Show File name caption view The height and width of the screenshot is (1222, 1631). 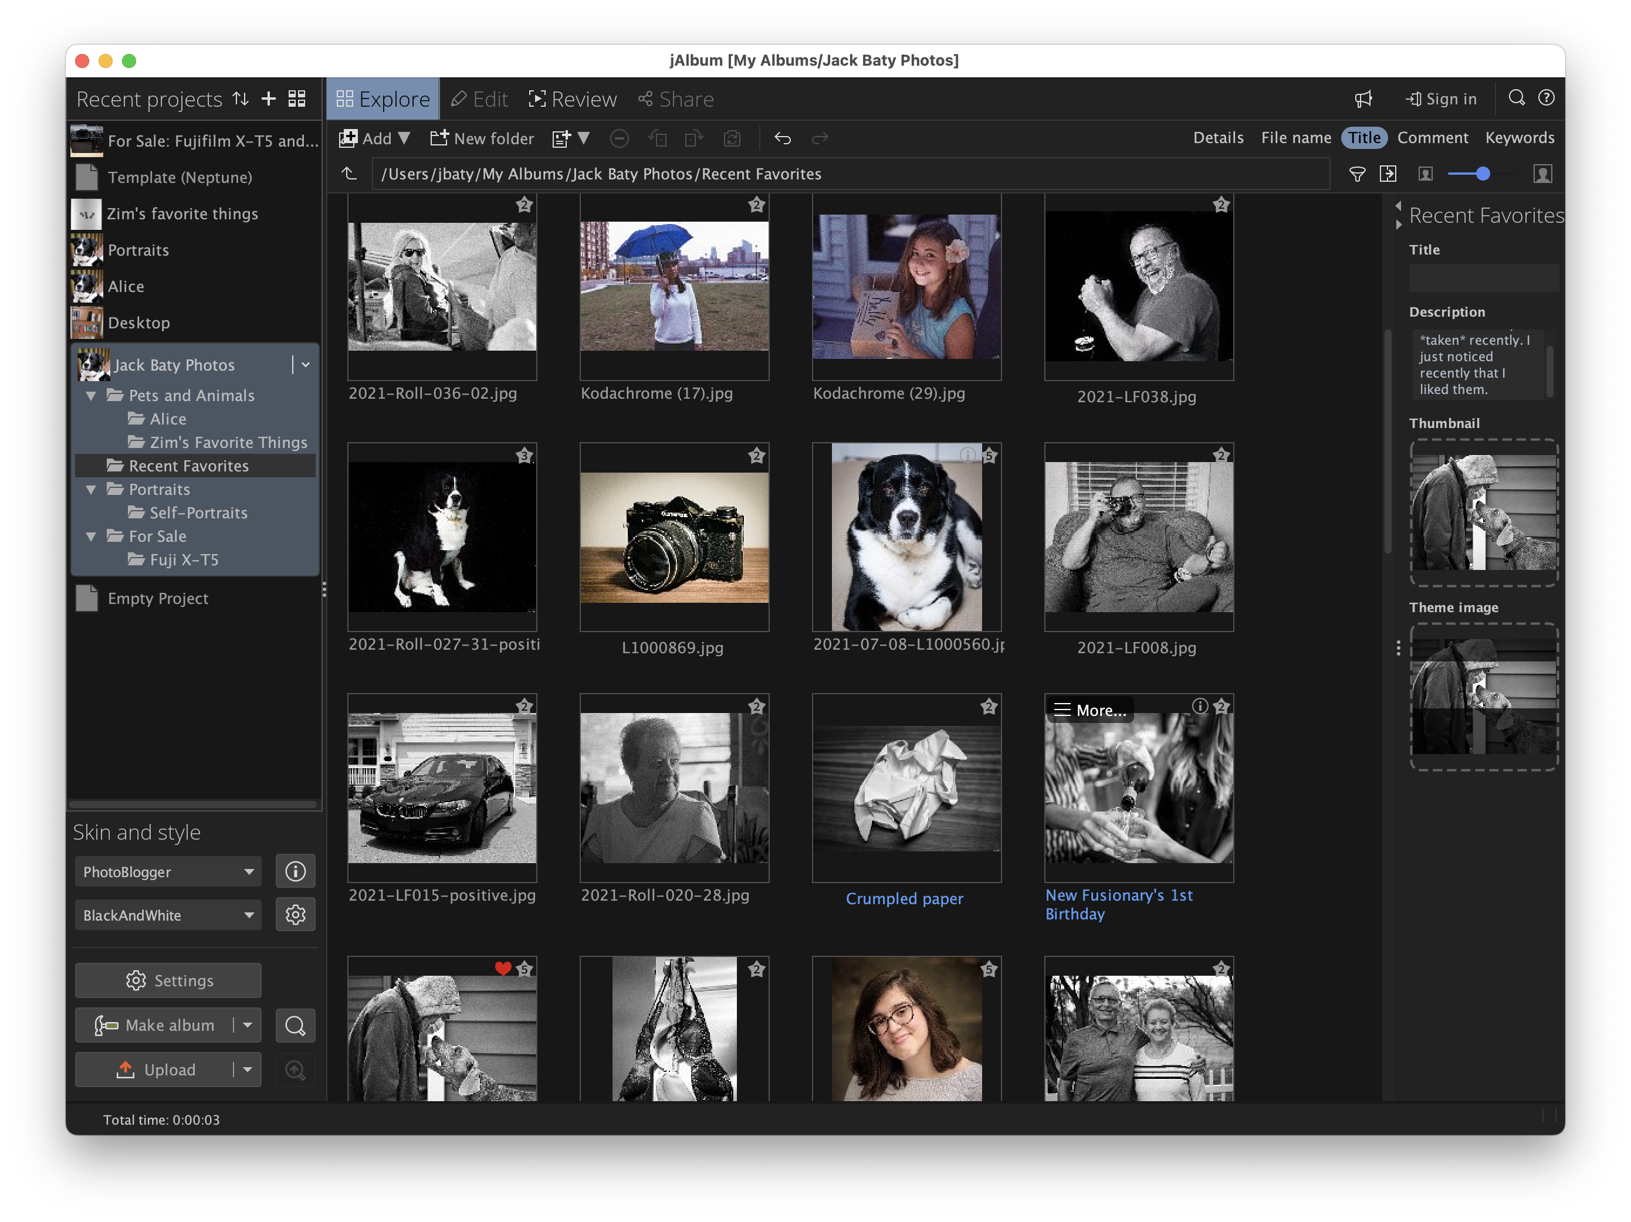(x=1295, y=138)
